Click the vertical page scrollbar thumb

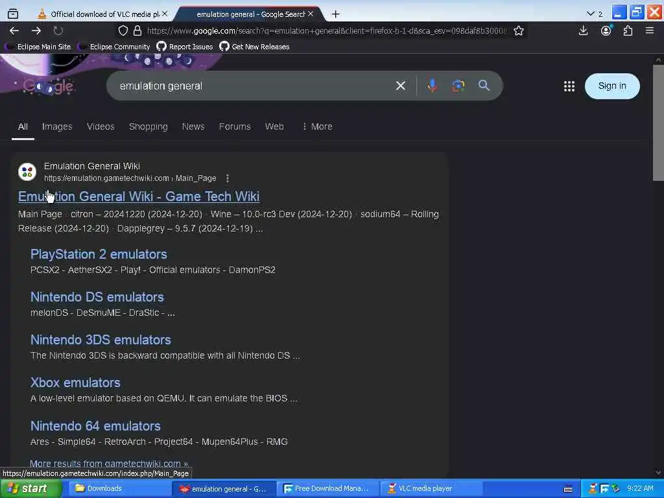(x=658, y=123)
